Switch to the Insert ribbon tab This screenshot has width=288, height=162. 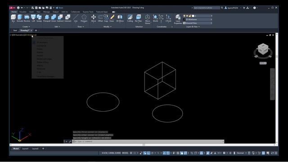click(31, 12)
